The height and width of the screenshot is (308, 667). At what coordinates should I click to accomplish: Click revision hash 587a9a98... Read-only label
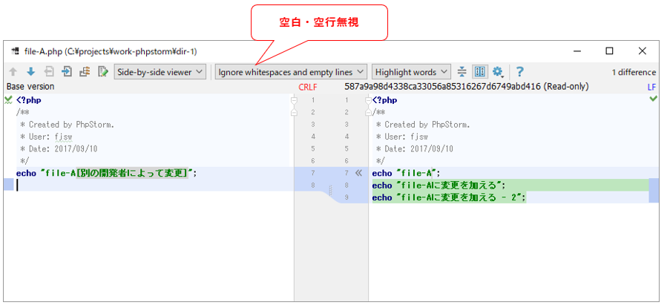[467, 86]
